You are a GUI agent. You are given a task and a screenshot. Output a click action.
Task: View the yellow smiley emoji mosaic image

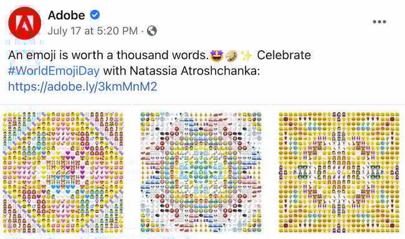point(339,172)
